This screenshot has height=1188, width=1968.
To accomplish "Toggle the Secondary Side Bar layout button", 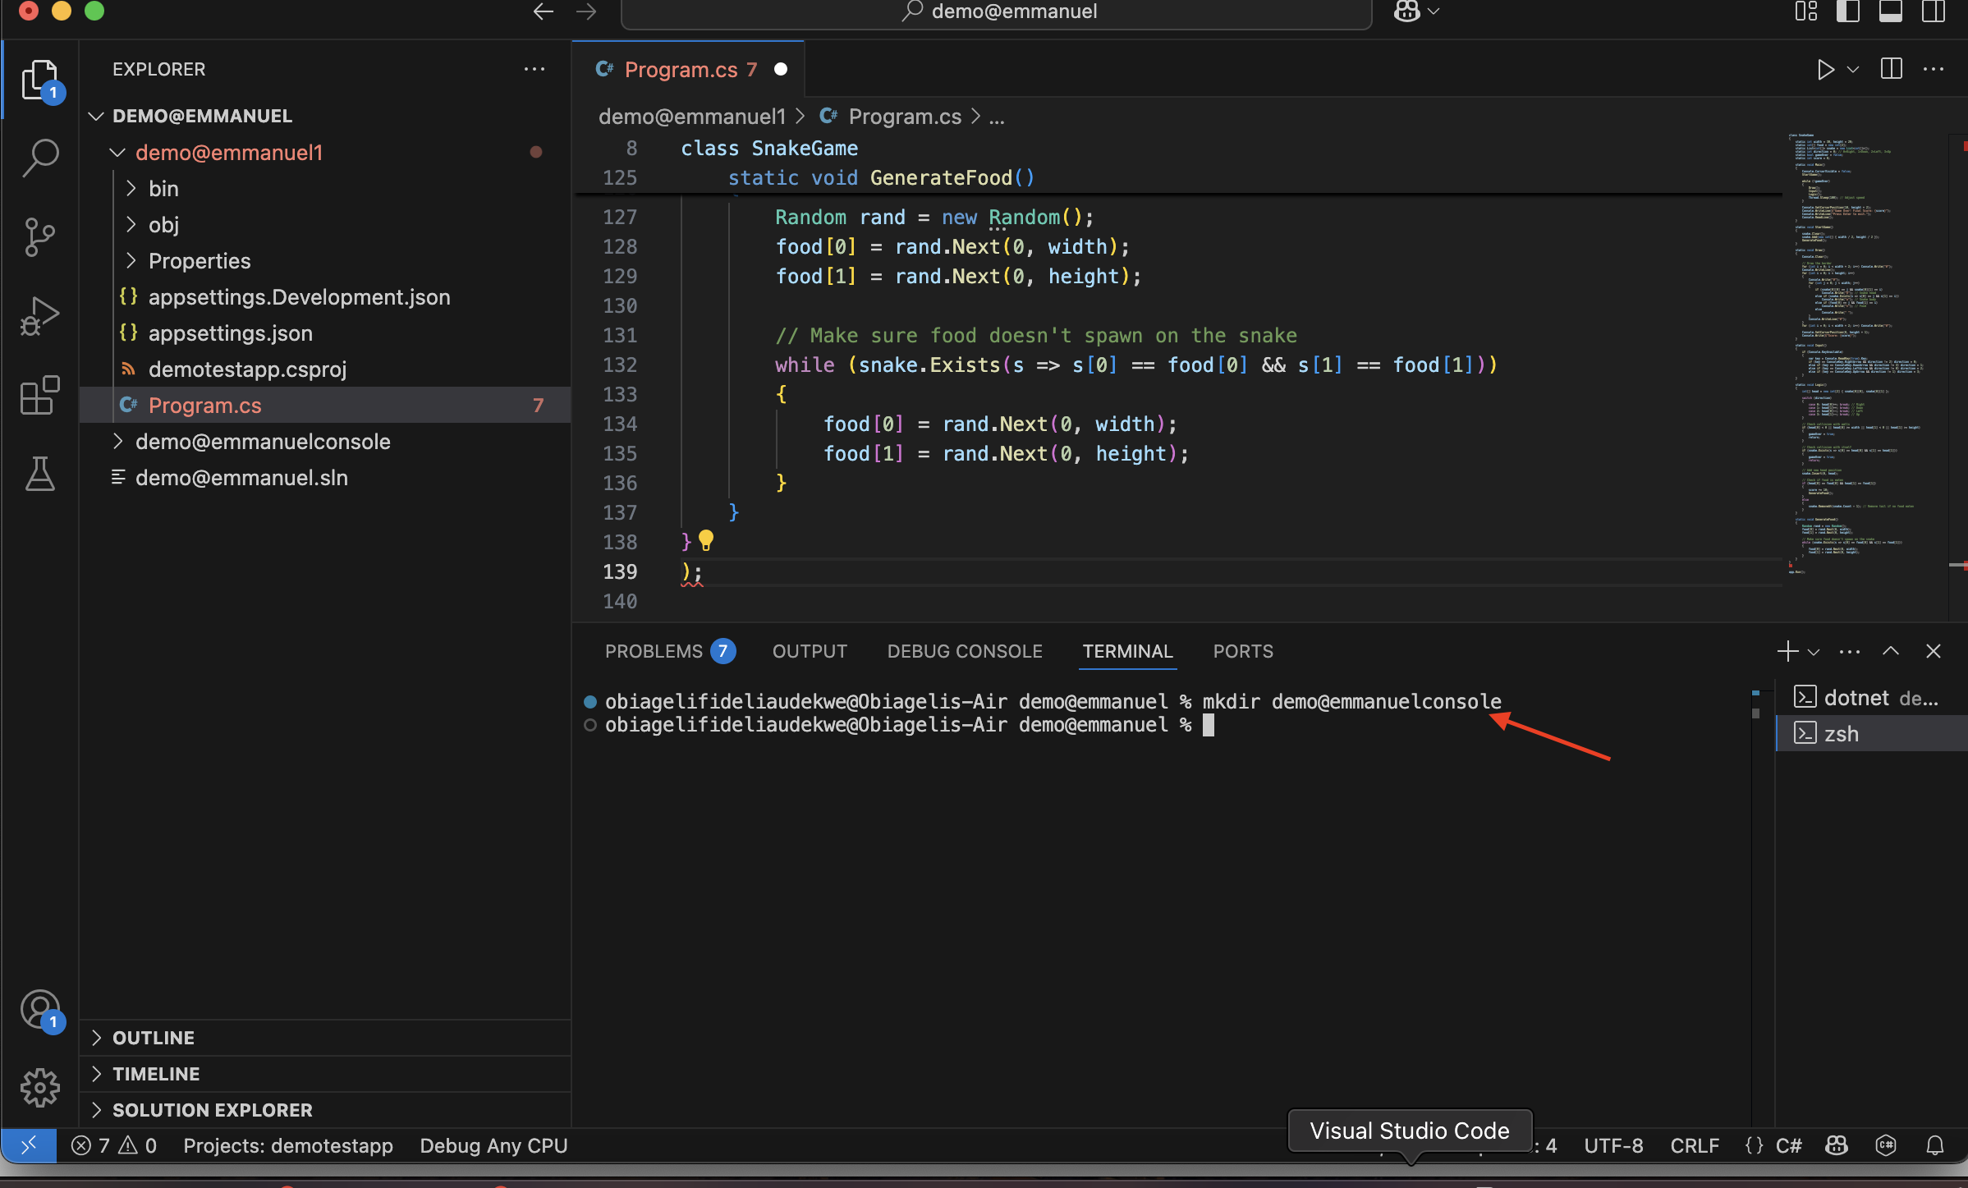I will [1934, 11].
